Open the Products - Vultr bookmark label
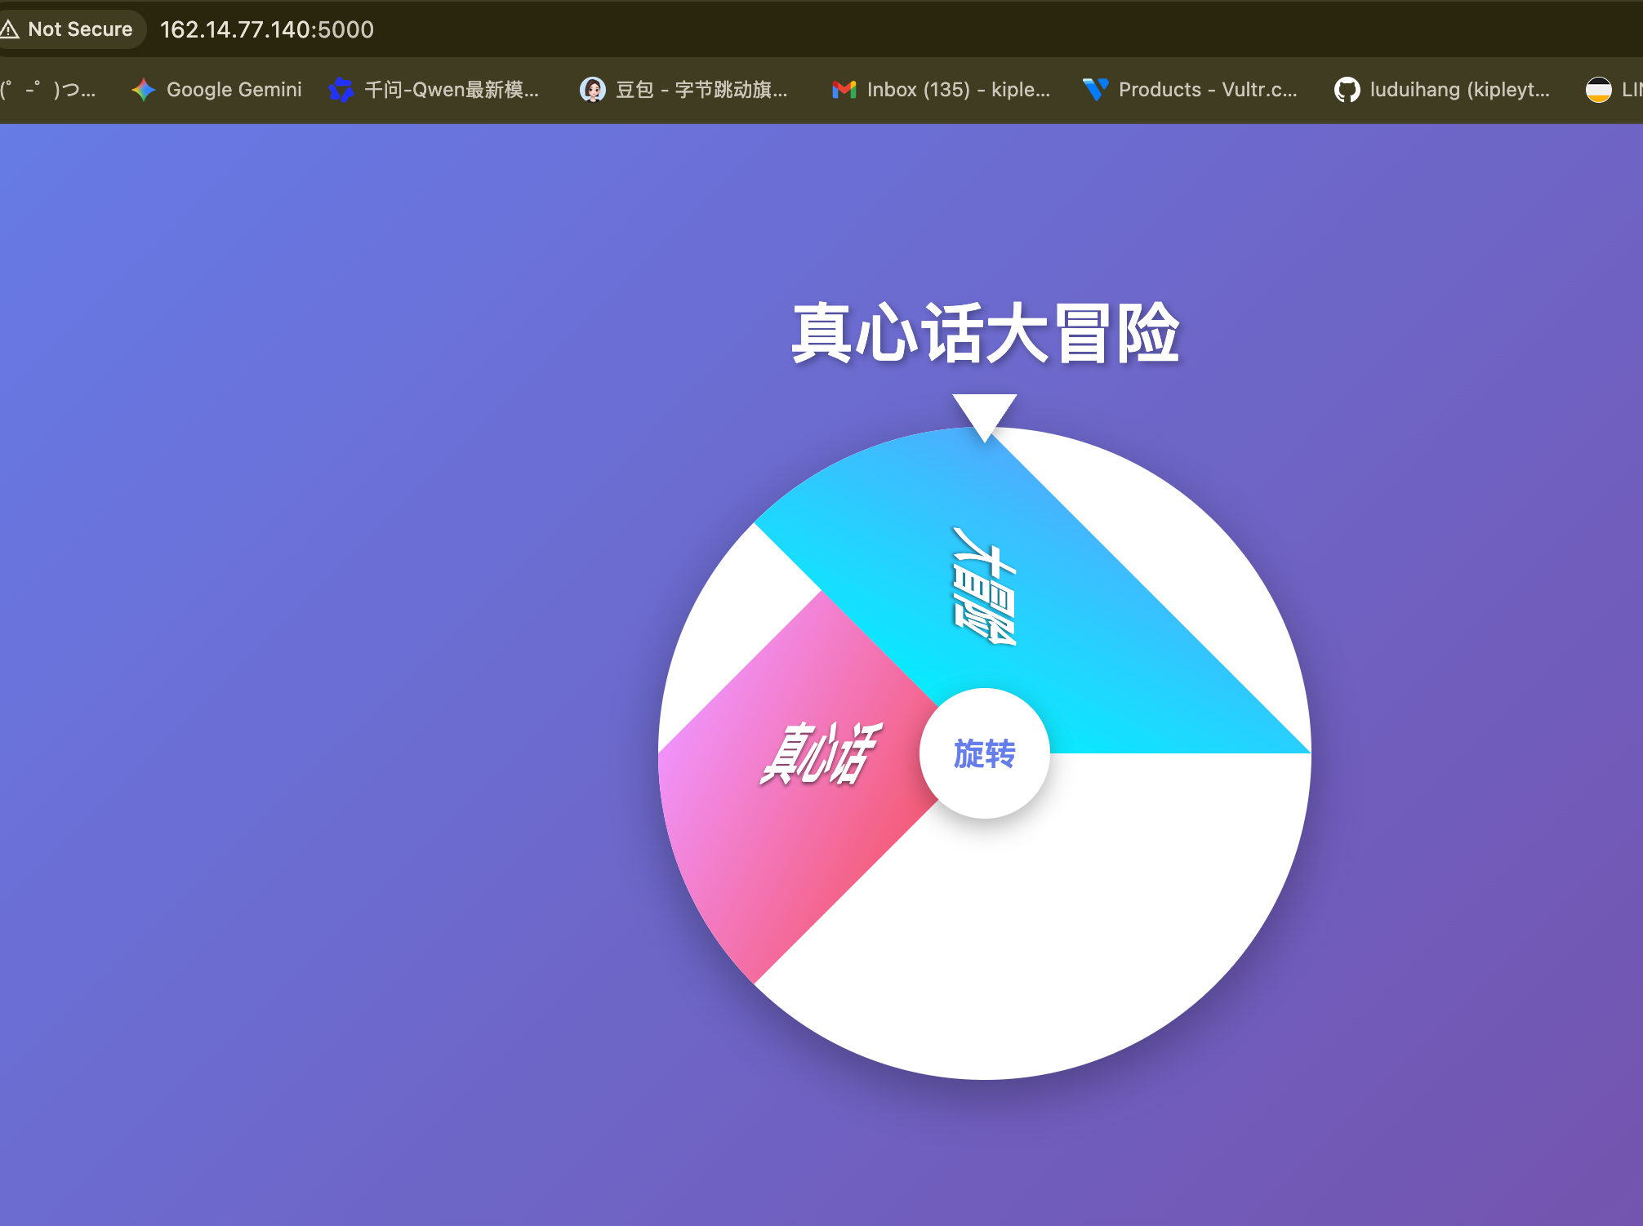This screenshot has width=1643, height=1226. pyautogui.click(x=1207, y=90)
